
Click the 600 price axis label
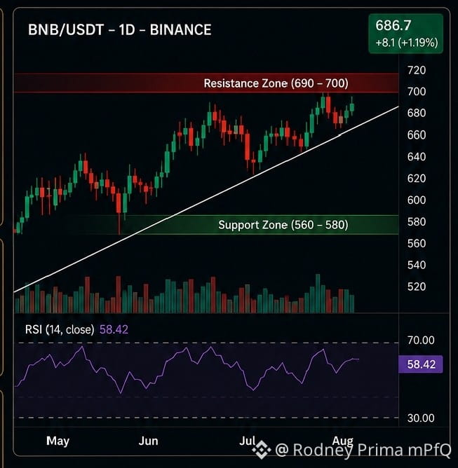[417, 200]
